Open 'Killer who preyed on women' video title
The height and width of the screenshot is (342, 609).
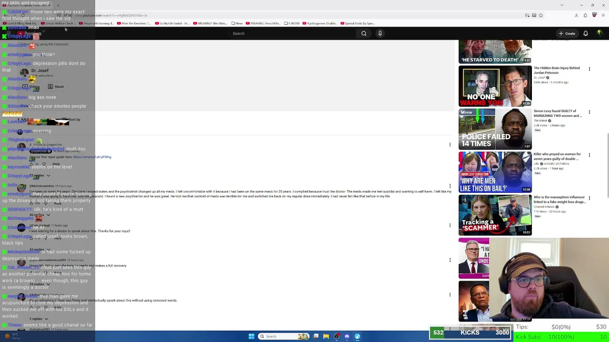click(x=557, y=156)
